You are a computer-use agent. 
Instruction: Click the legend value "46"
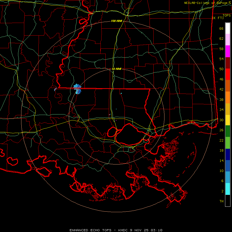[221, 79]
